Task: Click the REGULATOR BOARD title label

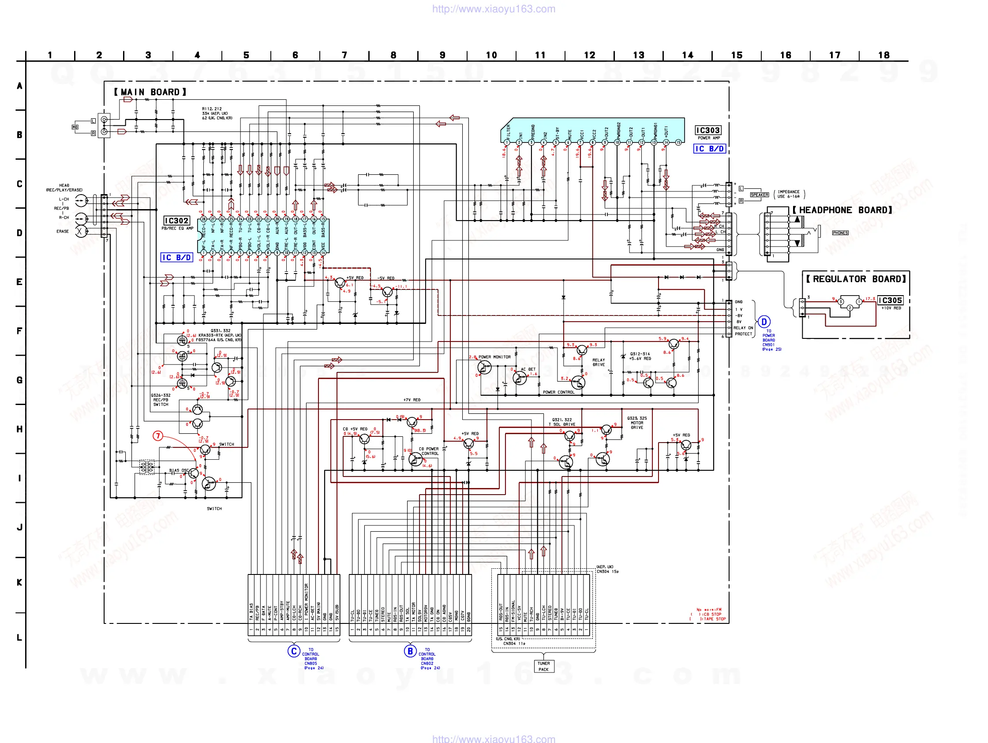Action: coord(855,279)
